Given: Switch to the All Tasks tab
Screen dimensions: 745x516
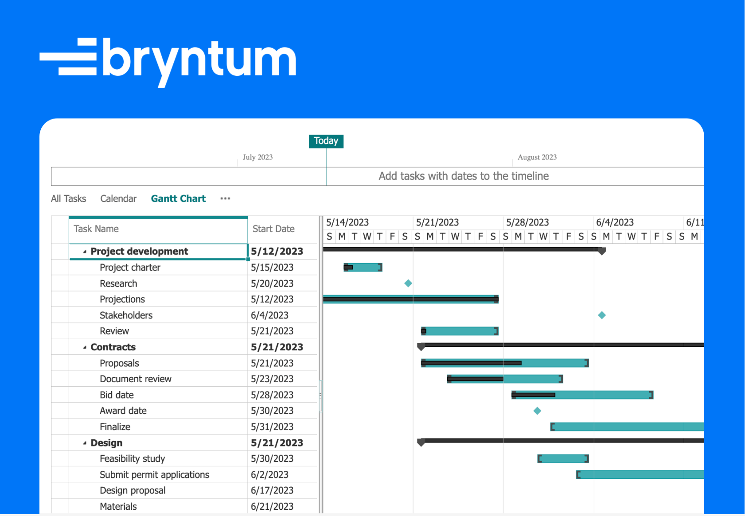Looking at the screenshot, I should 69,198.
